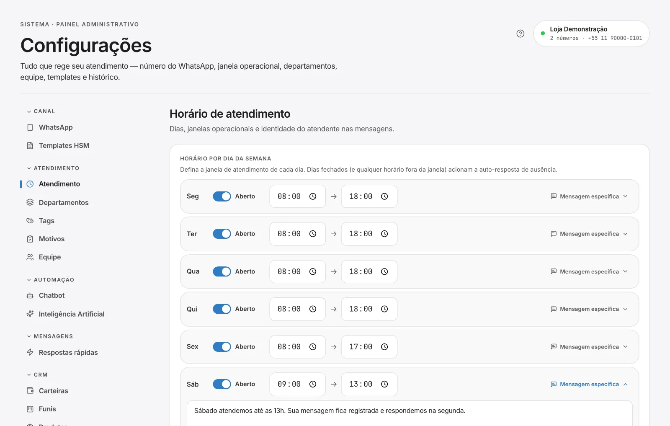Screen dimensions: 670x426
Task: Expand Mensagem específica for Sex
Action: (589, 347)
